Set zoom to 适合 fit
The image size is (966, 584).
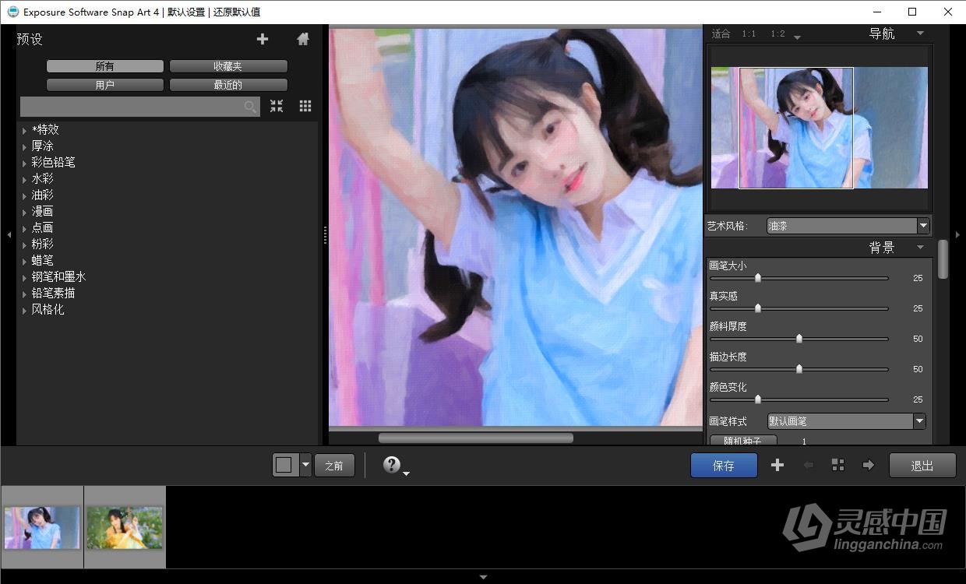tap(721, 33)
